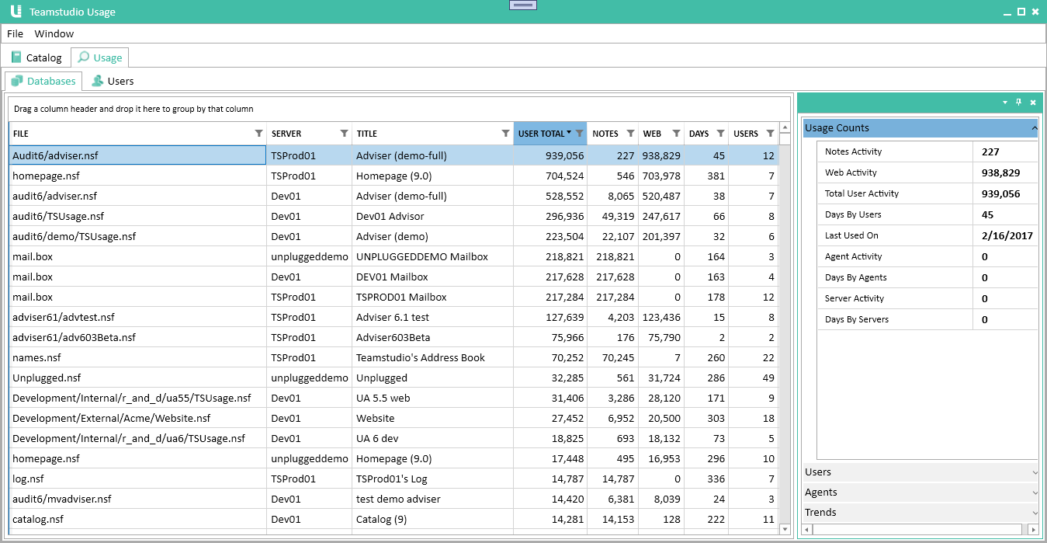This screenshot has width=1047, height=543.
Task: Click the Databases stacked-disks icon
Action: click(17, 81)
